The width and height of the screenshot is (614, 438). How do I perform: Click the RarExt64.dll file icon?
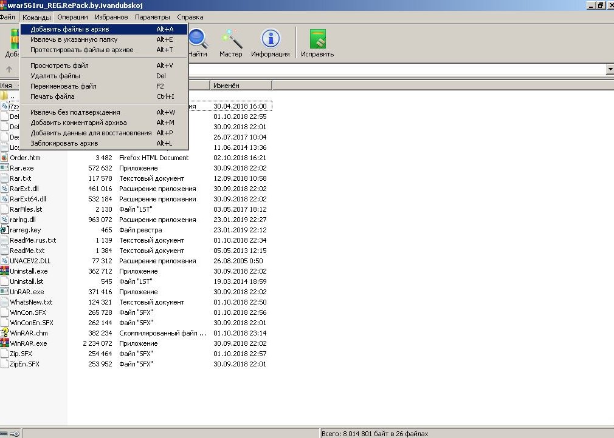pos(4,199)
